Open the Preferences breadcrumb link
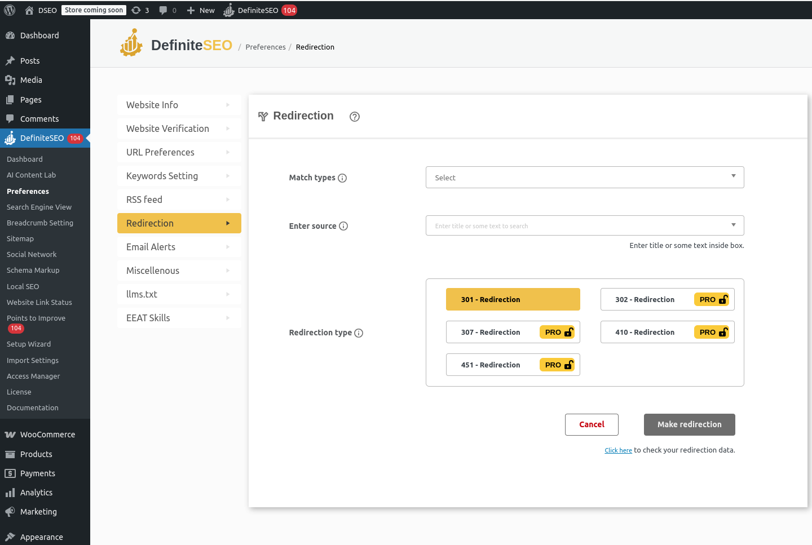The height and width of the screenshot is (545, 812). (266, 47)
